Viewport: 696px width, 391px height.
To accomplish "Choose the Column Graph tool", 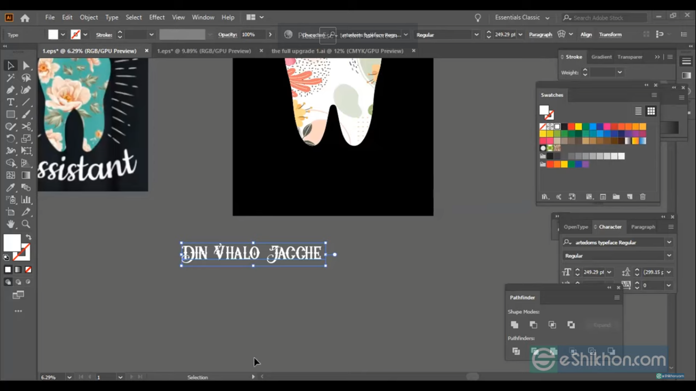I will point(26,200).
